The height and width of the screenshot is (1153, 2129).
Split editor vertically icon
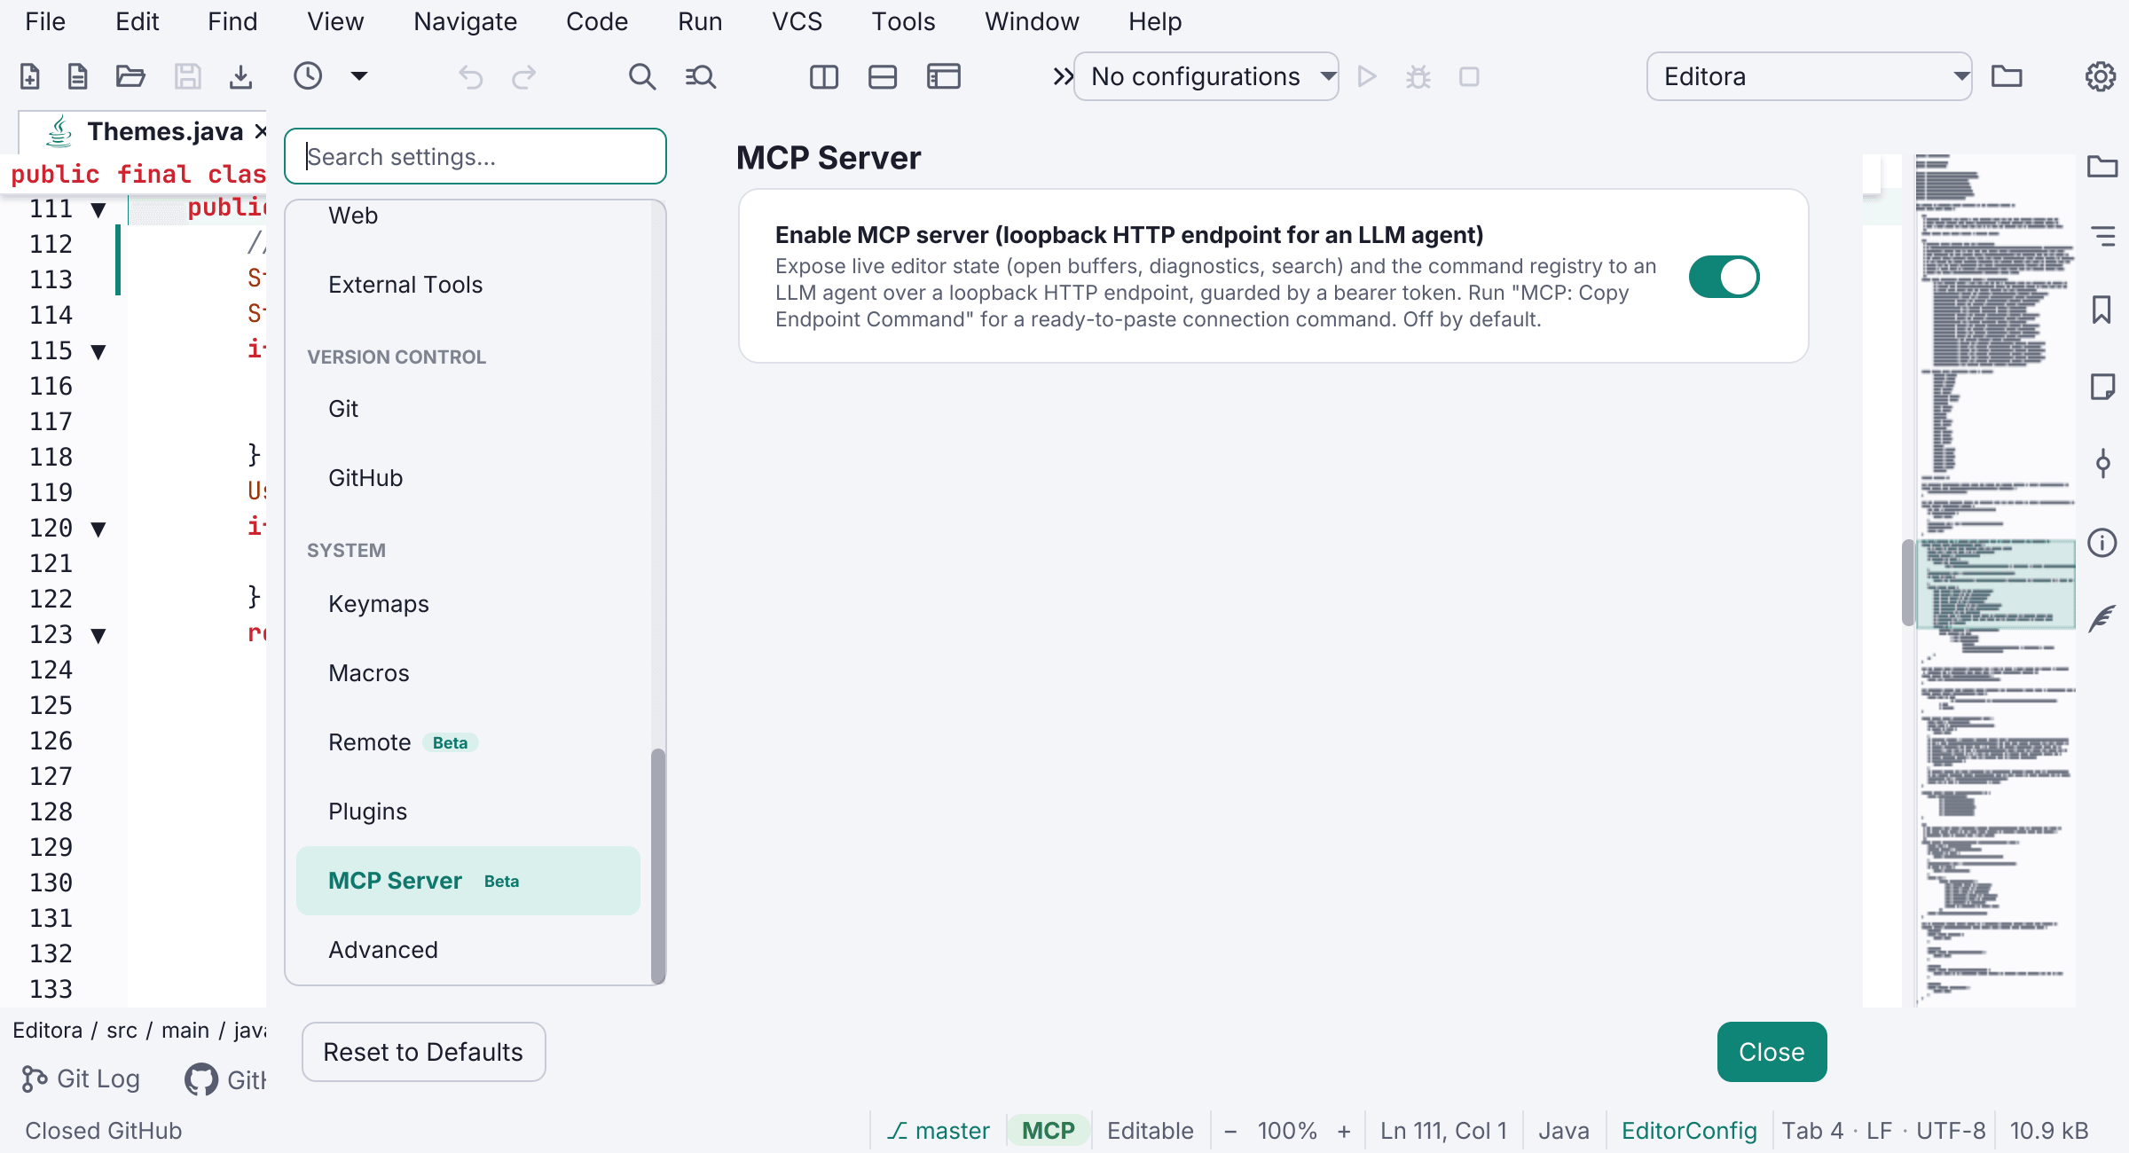tap(824, 77)
